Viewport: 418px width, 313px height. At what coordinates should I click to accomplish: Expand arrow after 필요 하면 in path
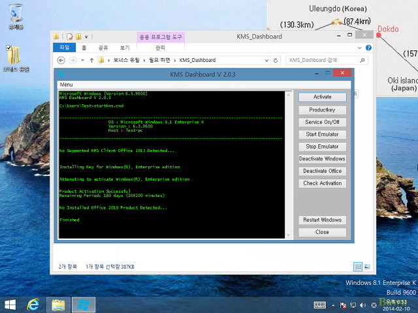click(175, 61)
